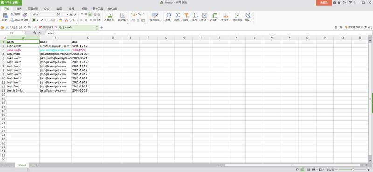
Task: Click the Undo arrow icon
Action: pos(25,27)
